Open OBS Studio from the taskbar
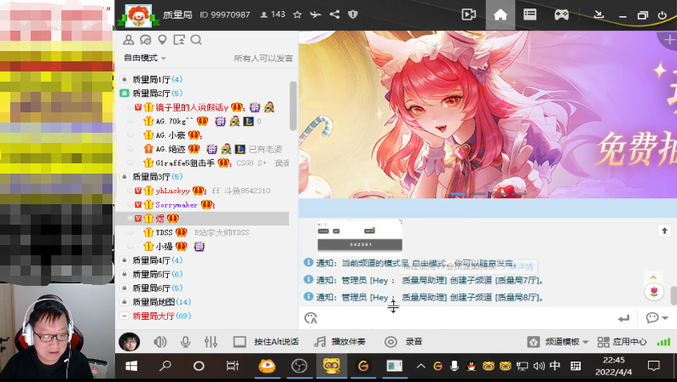 click(299, 366)
